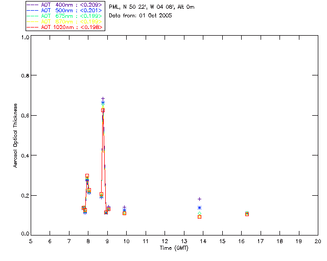The height and width of the screenshot is (261, 327).
Task: Click the y-axis tick label 0.4
Action: click(x=25, y=155)
